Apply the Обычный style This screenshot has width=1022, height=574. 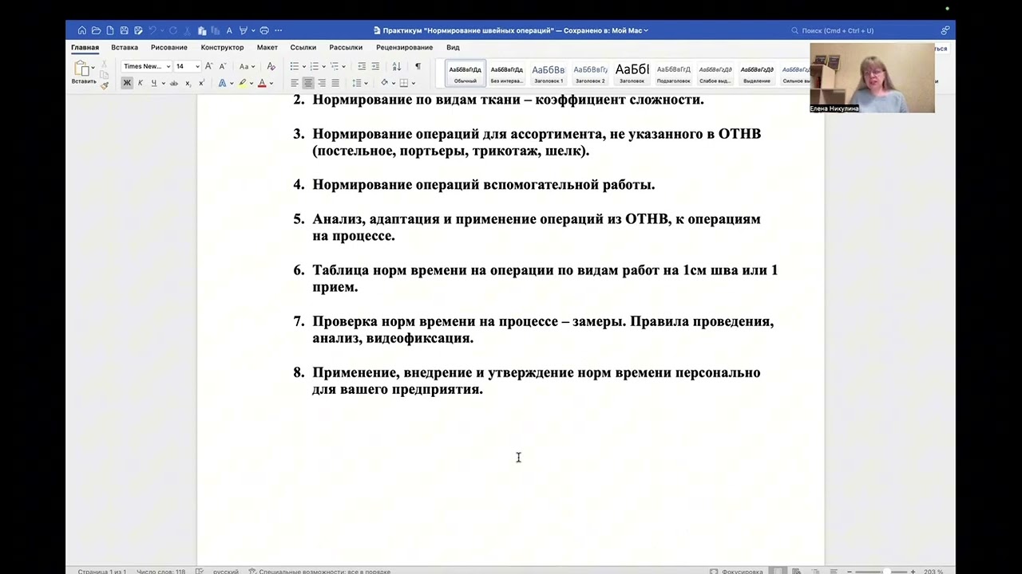[465, 73]
